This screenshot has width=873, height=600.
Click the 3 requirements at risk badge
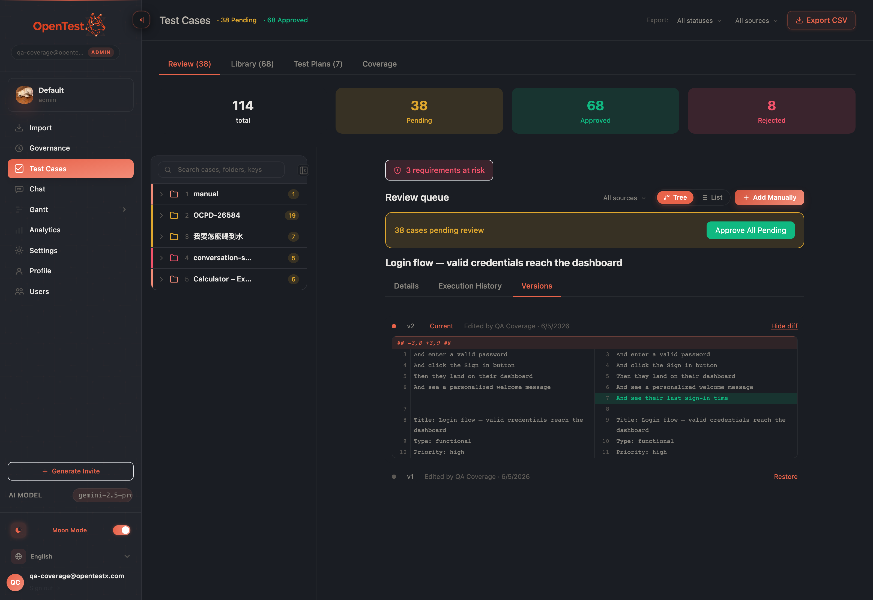[x=439, y=170]
